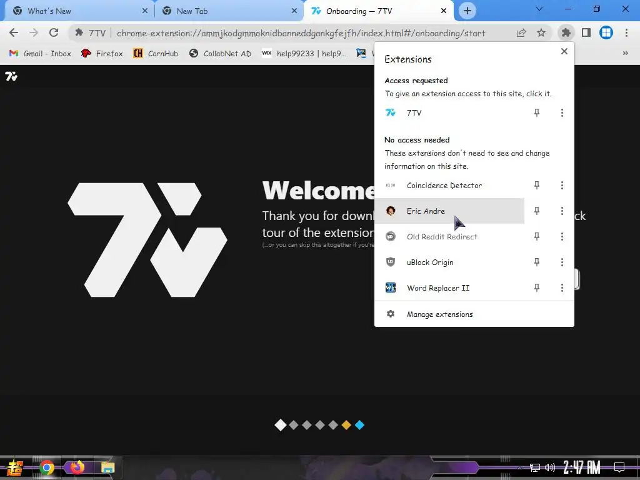Bookmark this page with the star icon
This screenshot has width=640, height=480.
point(541,32)
